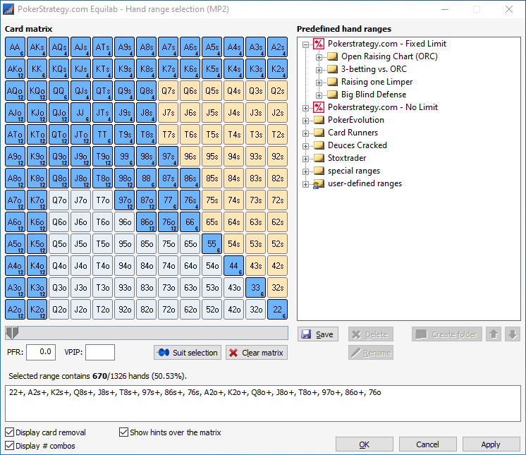
Task: Deselect the AKs hand cell
Action: [x=37, y=47]
